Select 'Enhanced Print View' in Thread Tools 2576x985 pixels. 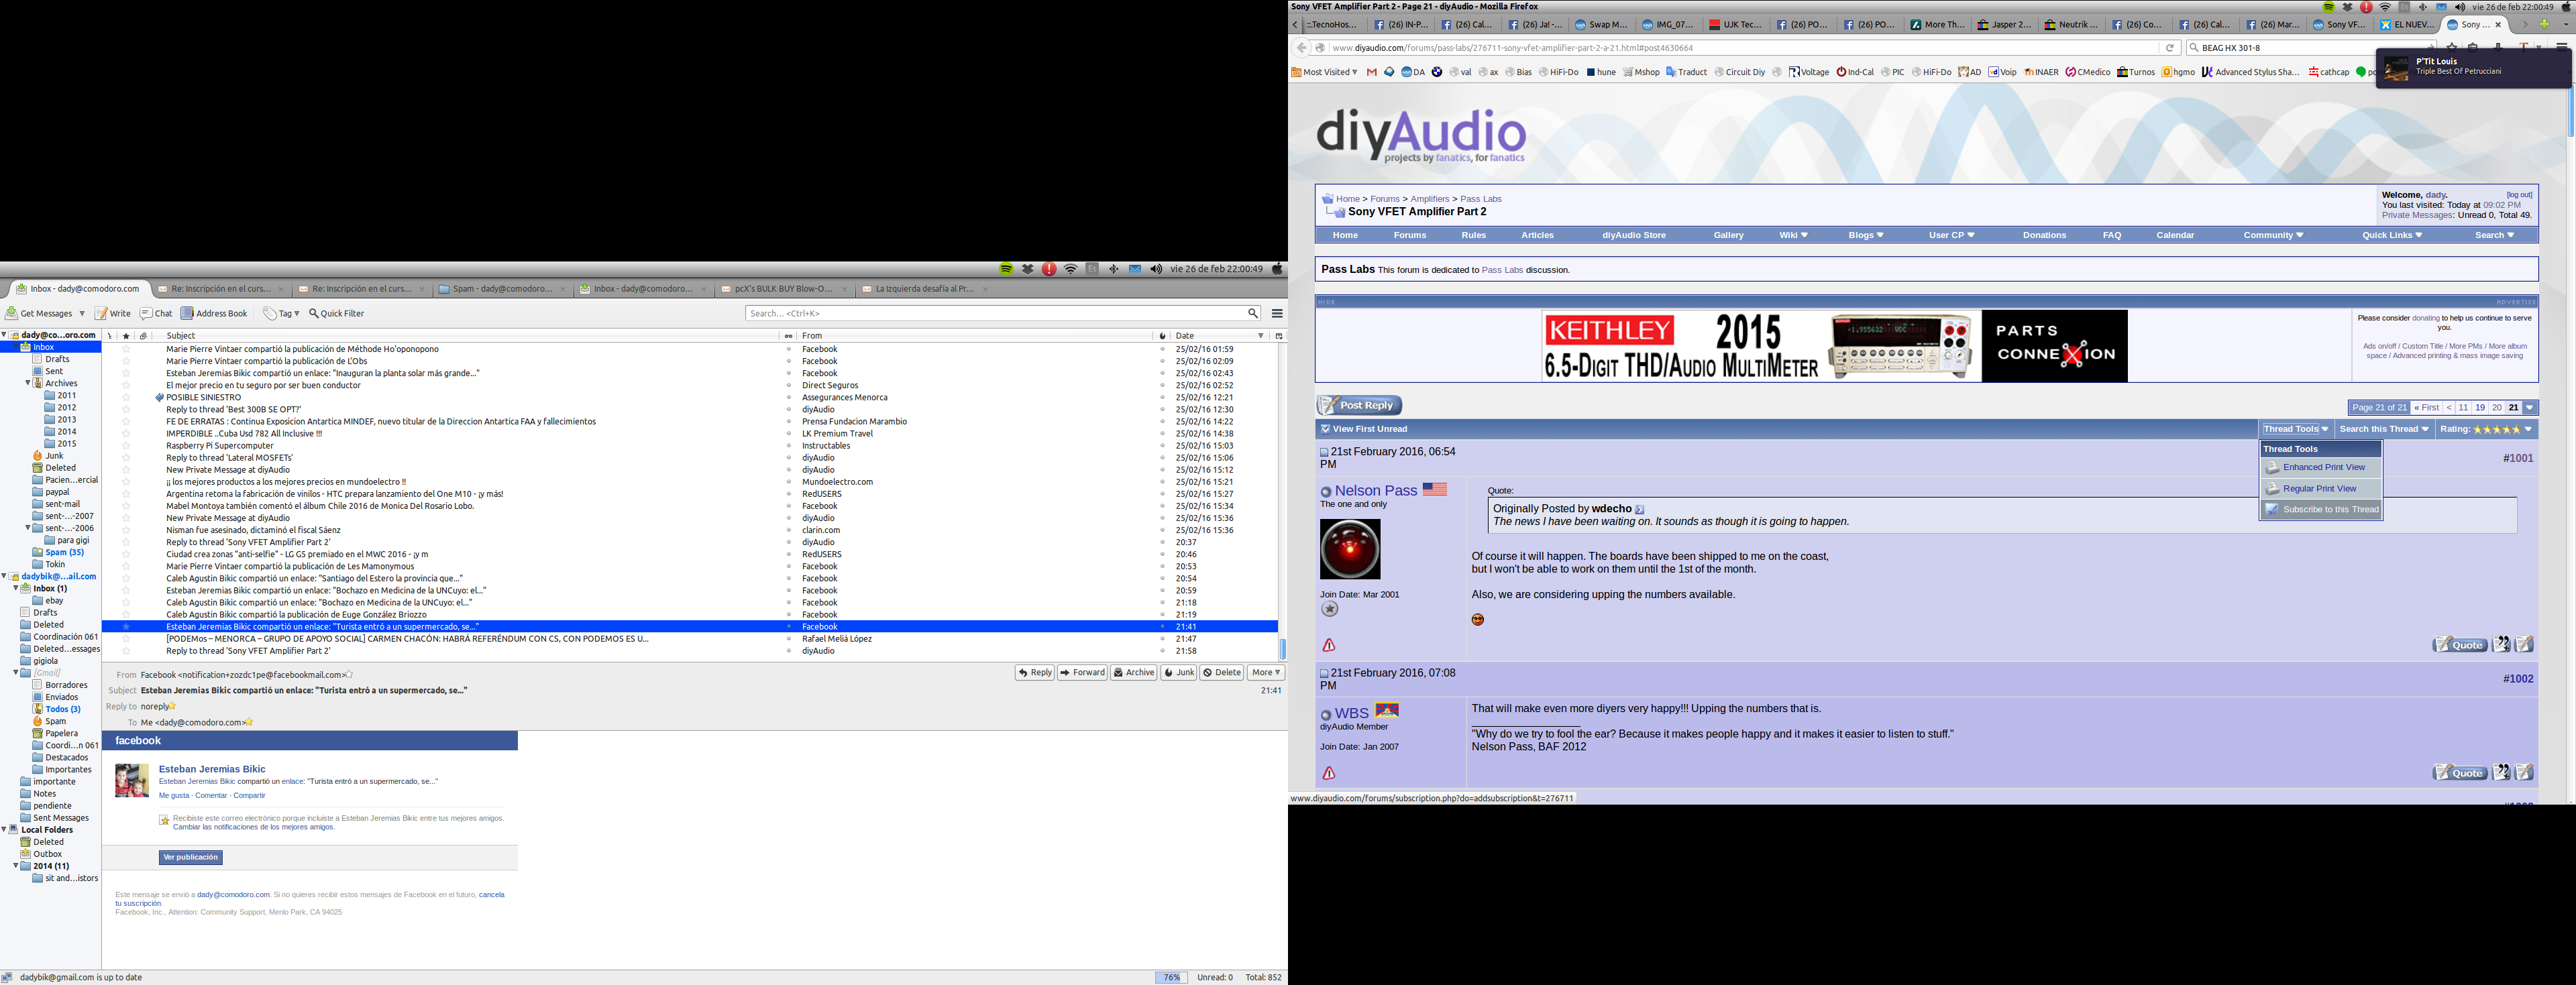(2321, 467)
